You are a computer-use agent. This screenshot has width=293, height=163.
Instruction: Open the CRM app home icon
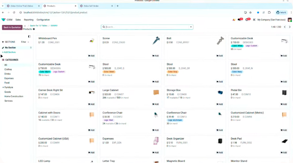click(x=4, y=20)
